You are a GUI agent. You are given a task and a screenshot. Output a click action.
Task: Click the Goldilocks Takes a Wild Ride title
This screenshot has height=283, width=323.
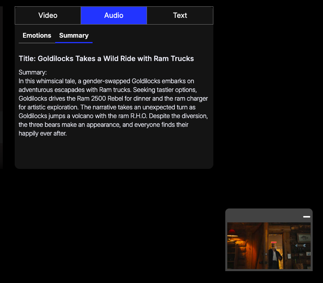coord(106,59)
